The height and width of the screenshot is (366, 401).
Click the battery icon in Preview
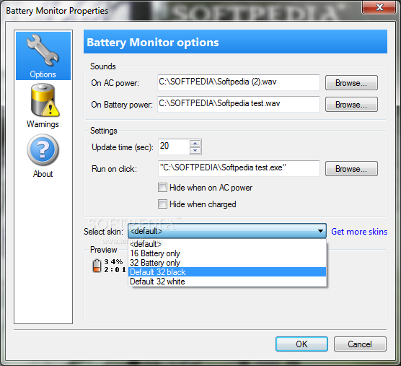click(97, 266)
